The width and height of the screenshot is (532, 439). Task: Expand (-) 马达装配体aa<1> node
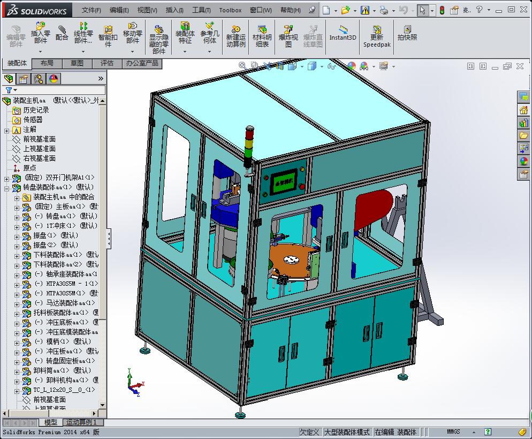click(17, 304)
